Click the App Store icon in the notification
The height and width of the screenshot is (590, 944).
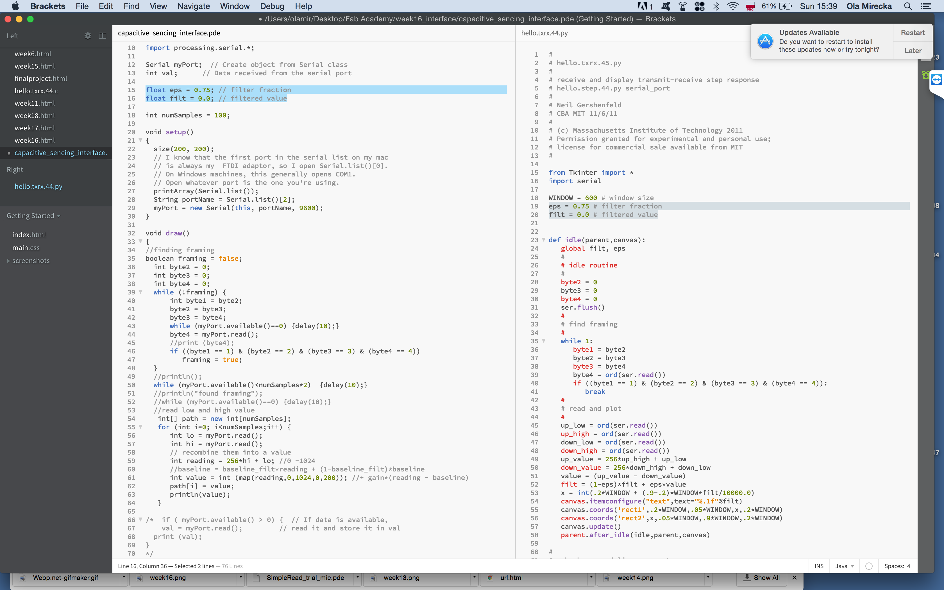(765, 41)
